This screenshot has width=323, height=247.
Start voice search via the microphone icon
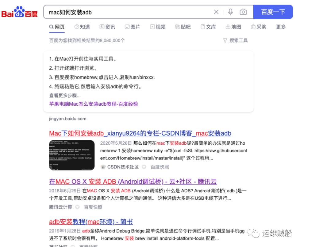click(x=230, y=12)
